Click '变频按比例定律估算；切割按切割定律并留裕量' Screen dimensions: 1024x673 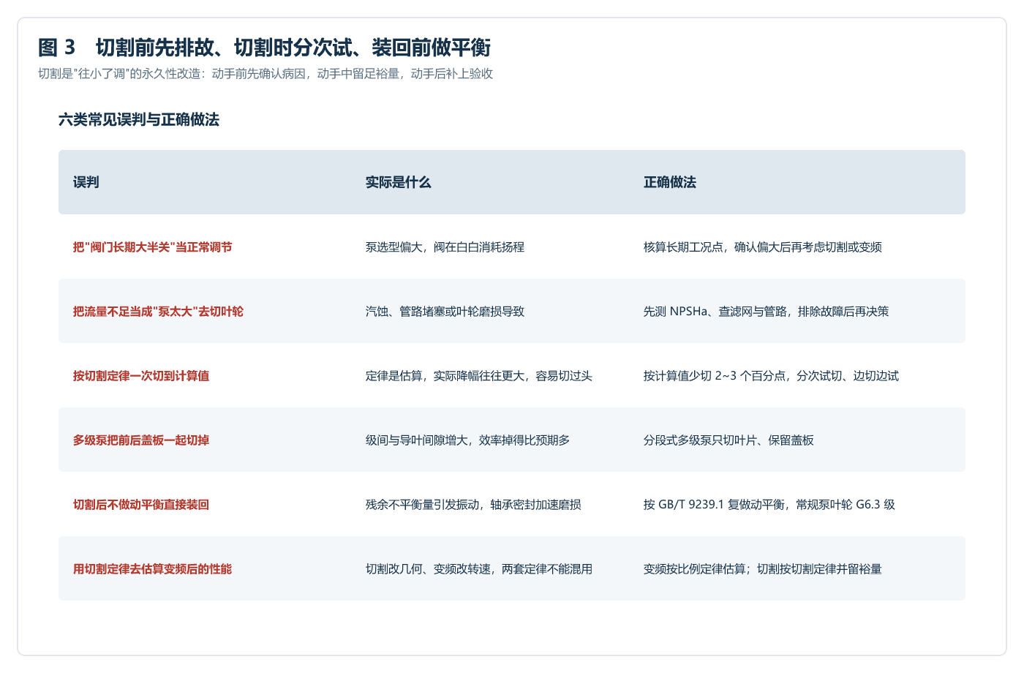(x=763, y=569)
